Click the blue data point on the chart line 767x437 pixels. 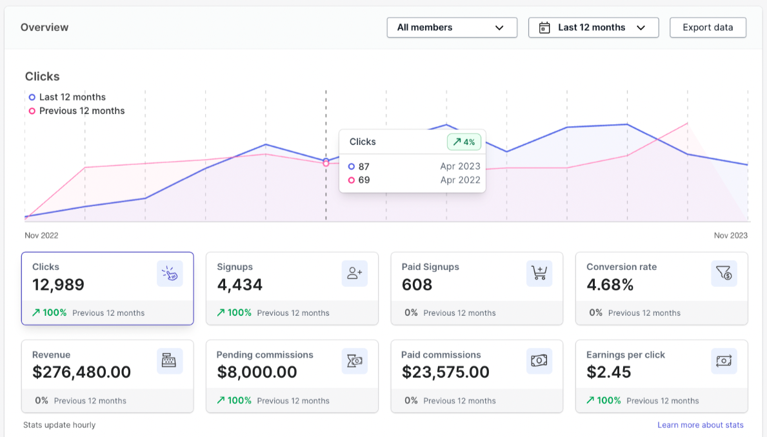coord(326,160)
